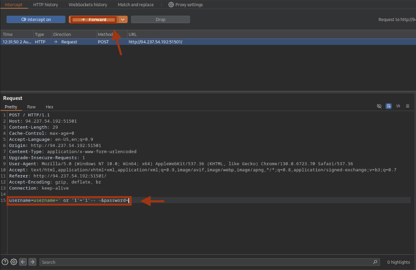Sort by Time column header
416x270 pixels.
pos(8,34)
